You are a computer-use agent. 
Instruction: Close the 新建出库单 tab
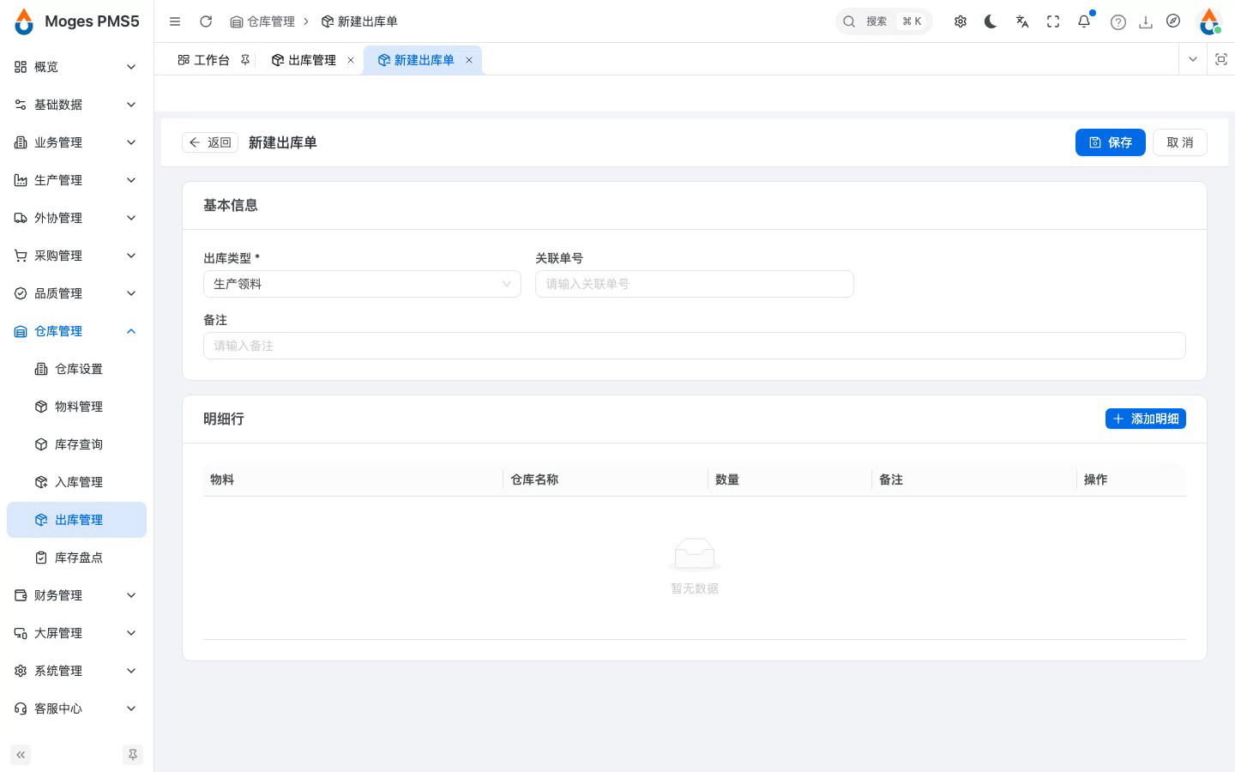click(x=469, y=60)
